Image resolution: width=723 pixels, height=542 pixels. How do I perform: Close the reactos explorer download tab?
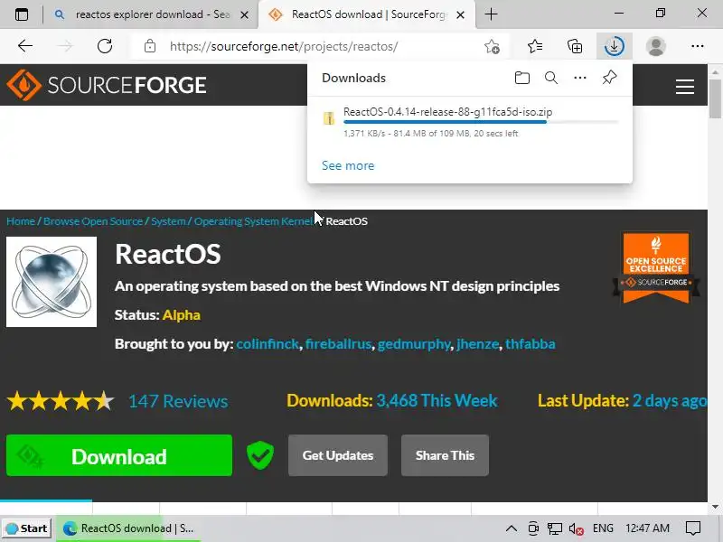[x=245, y=14]
